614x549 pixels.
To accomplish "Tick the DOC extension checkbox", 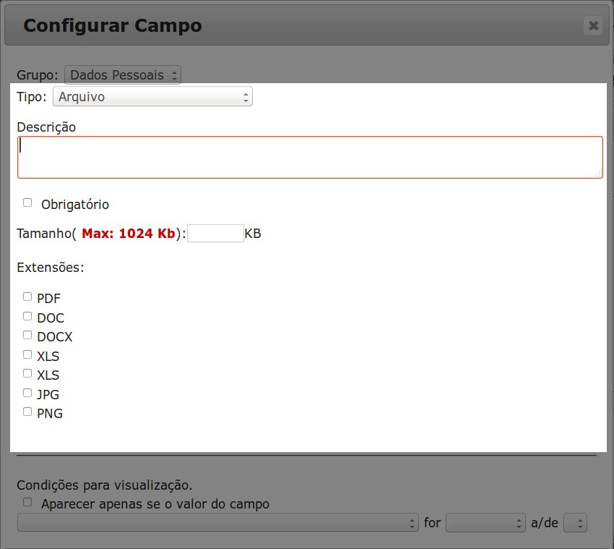I will (x=27, y=316).
